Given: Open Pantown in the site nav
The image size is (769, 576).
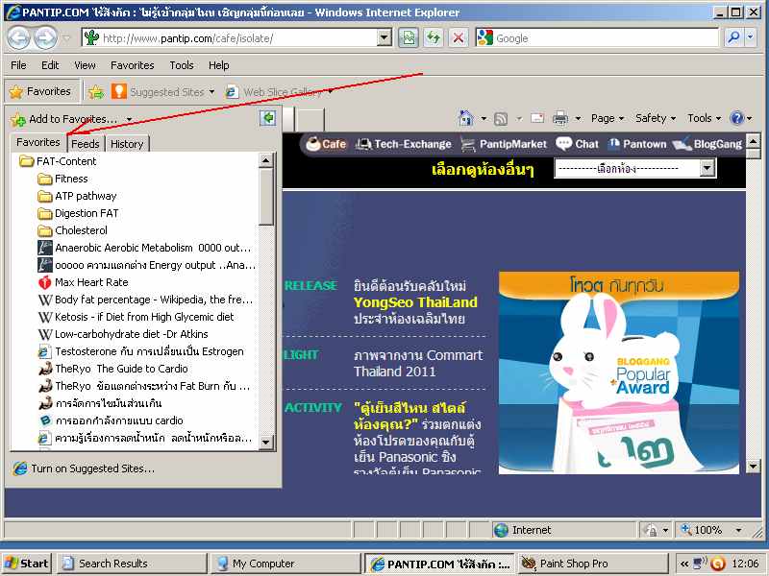Looking at the screenshot, I should pos(636,144).
